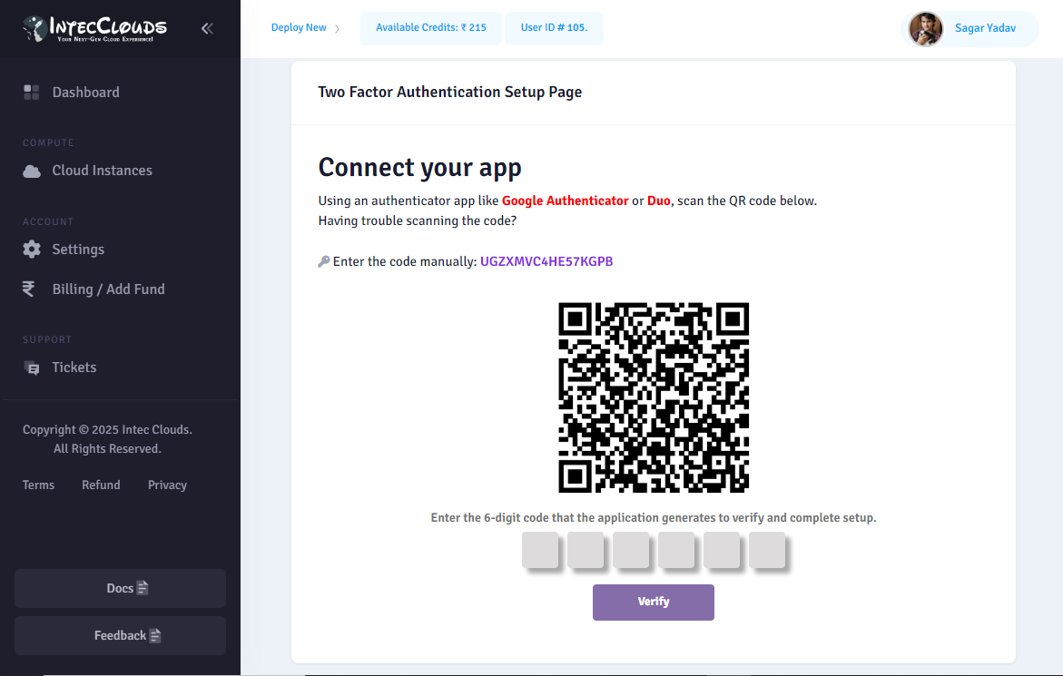
Task: Click the Tickets chat icon
Action: click(x=32, y=367)
